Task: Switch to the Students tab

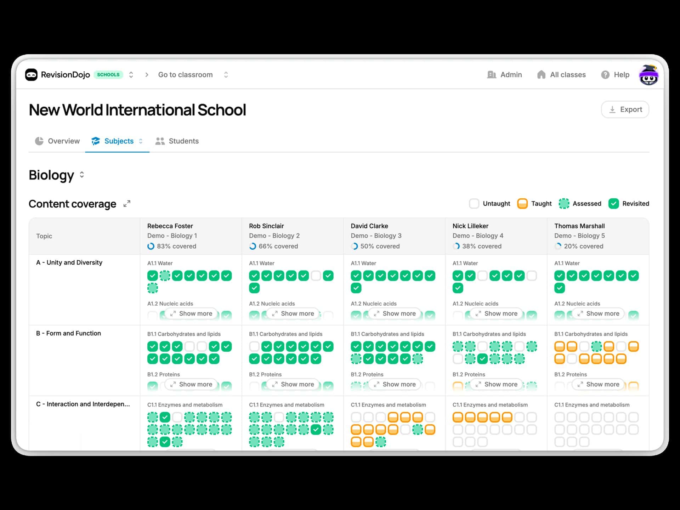Action: (183, 141)
